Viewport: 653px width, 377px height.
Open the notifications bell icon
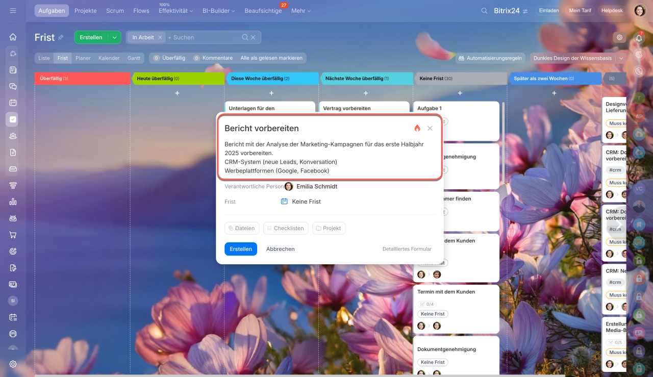(x=639, y=38)
